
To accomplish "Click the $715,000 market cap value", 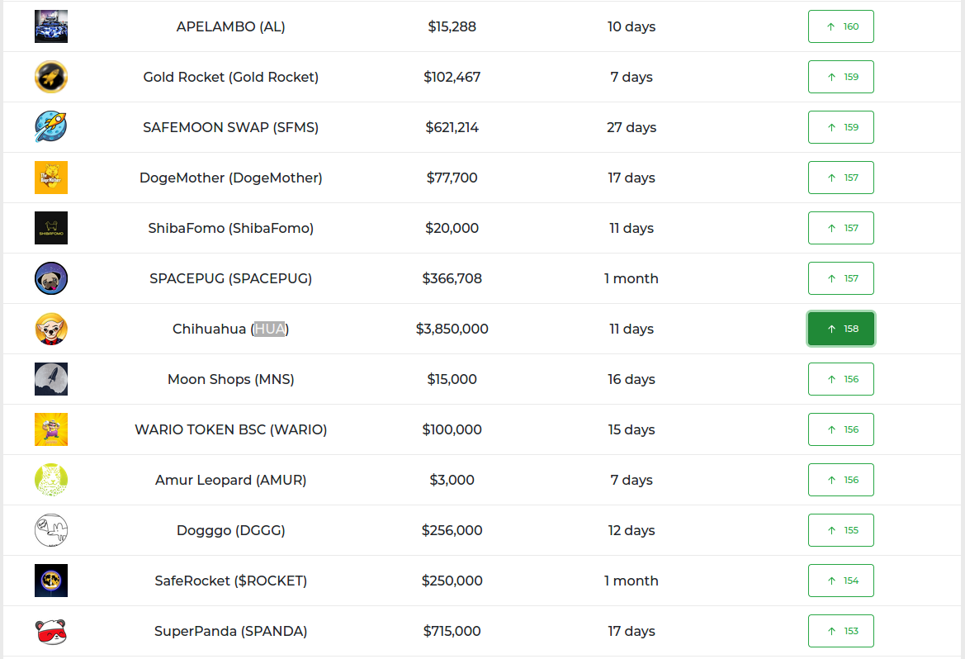I will click(452, 631).
